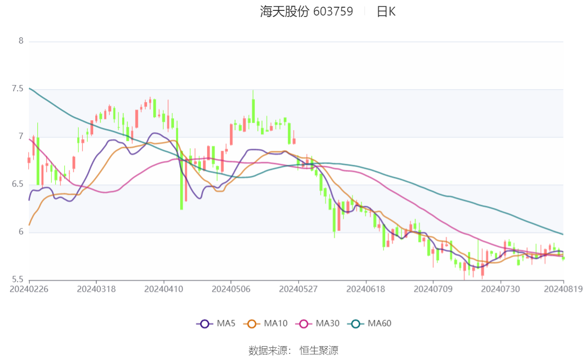Click x-axis date label 20240527
This screenshot has height=357, width=587.
[x=298, y=289]
